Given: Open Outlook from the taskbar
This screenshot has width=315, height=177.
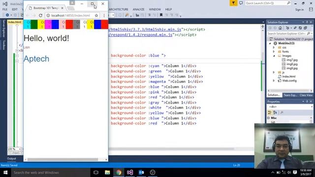Looking at the screenshot, I should click(141, 173).
